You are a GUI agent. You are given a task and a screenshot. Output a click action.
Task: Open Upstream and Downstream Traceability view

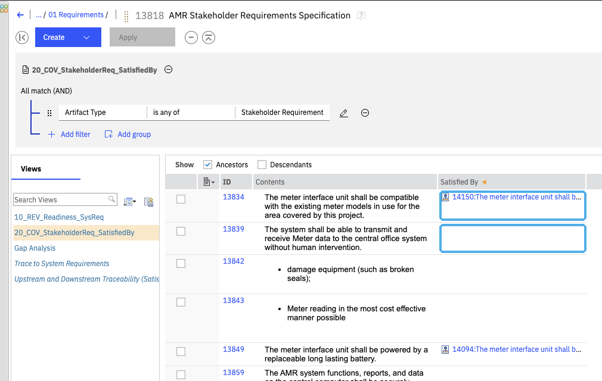click(87, 279)
